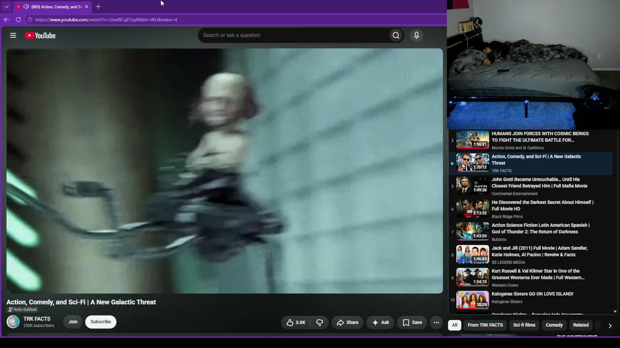Share the video
This screenshot has width=620, height=348.
[x=347, y=322]
